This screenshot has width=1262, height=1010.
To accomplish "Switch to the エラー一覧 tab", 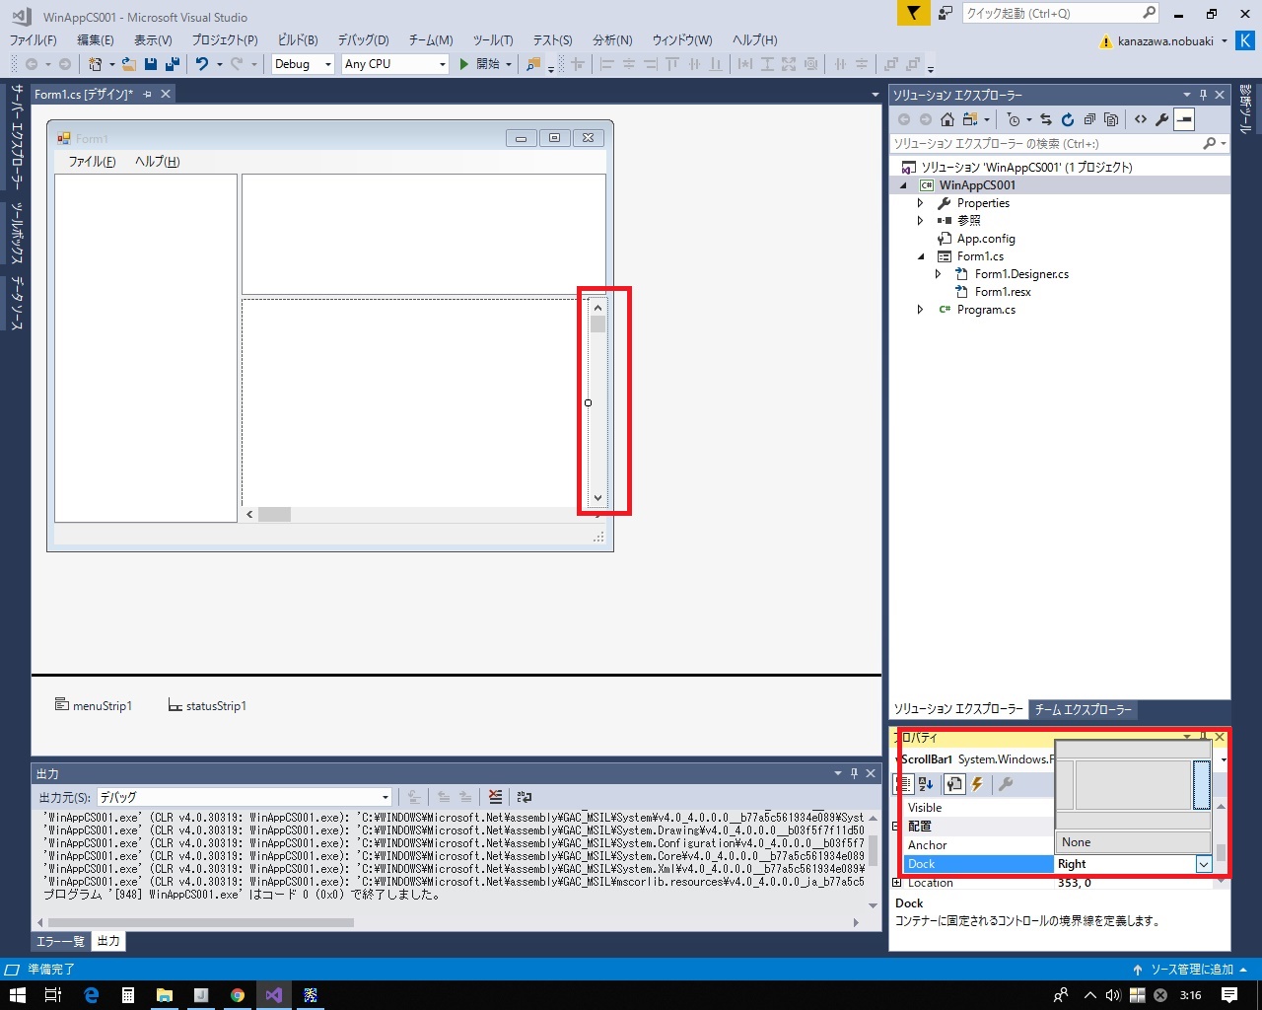I will [61, 942].
